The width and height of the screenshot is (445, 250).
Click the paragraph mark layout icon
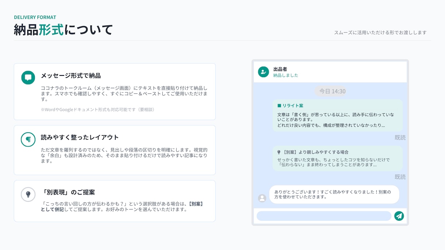click(28, 139)
